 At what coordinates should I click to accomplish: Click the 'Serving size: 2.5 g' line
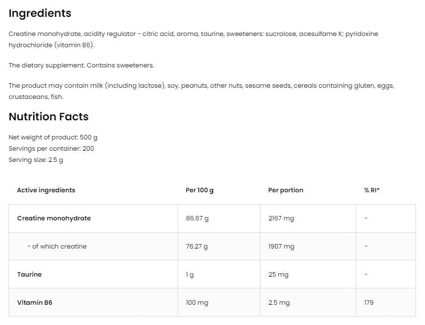36,160
